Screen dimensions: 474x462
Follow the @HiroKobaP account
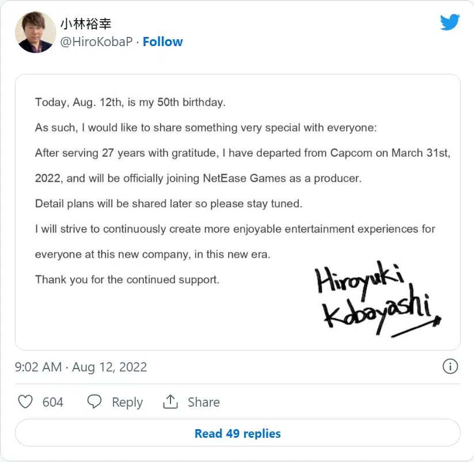coord(162,42)
